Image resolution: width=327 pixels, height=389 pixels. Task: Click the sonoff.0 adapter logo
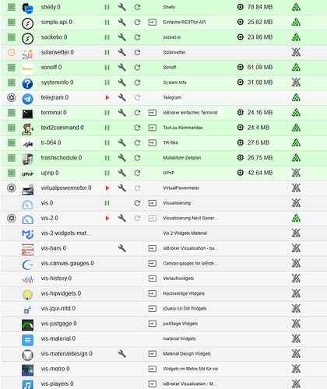point(27,68)
